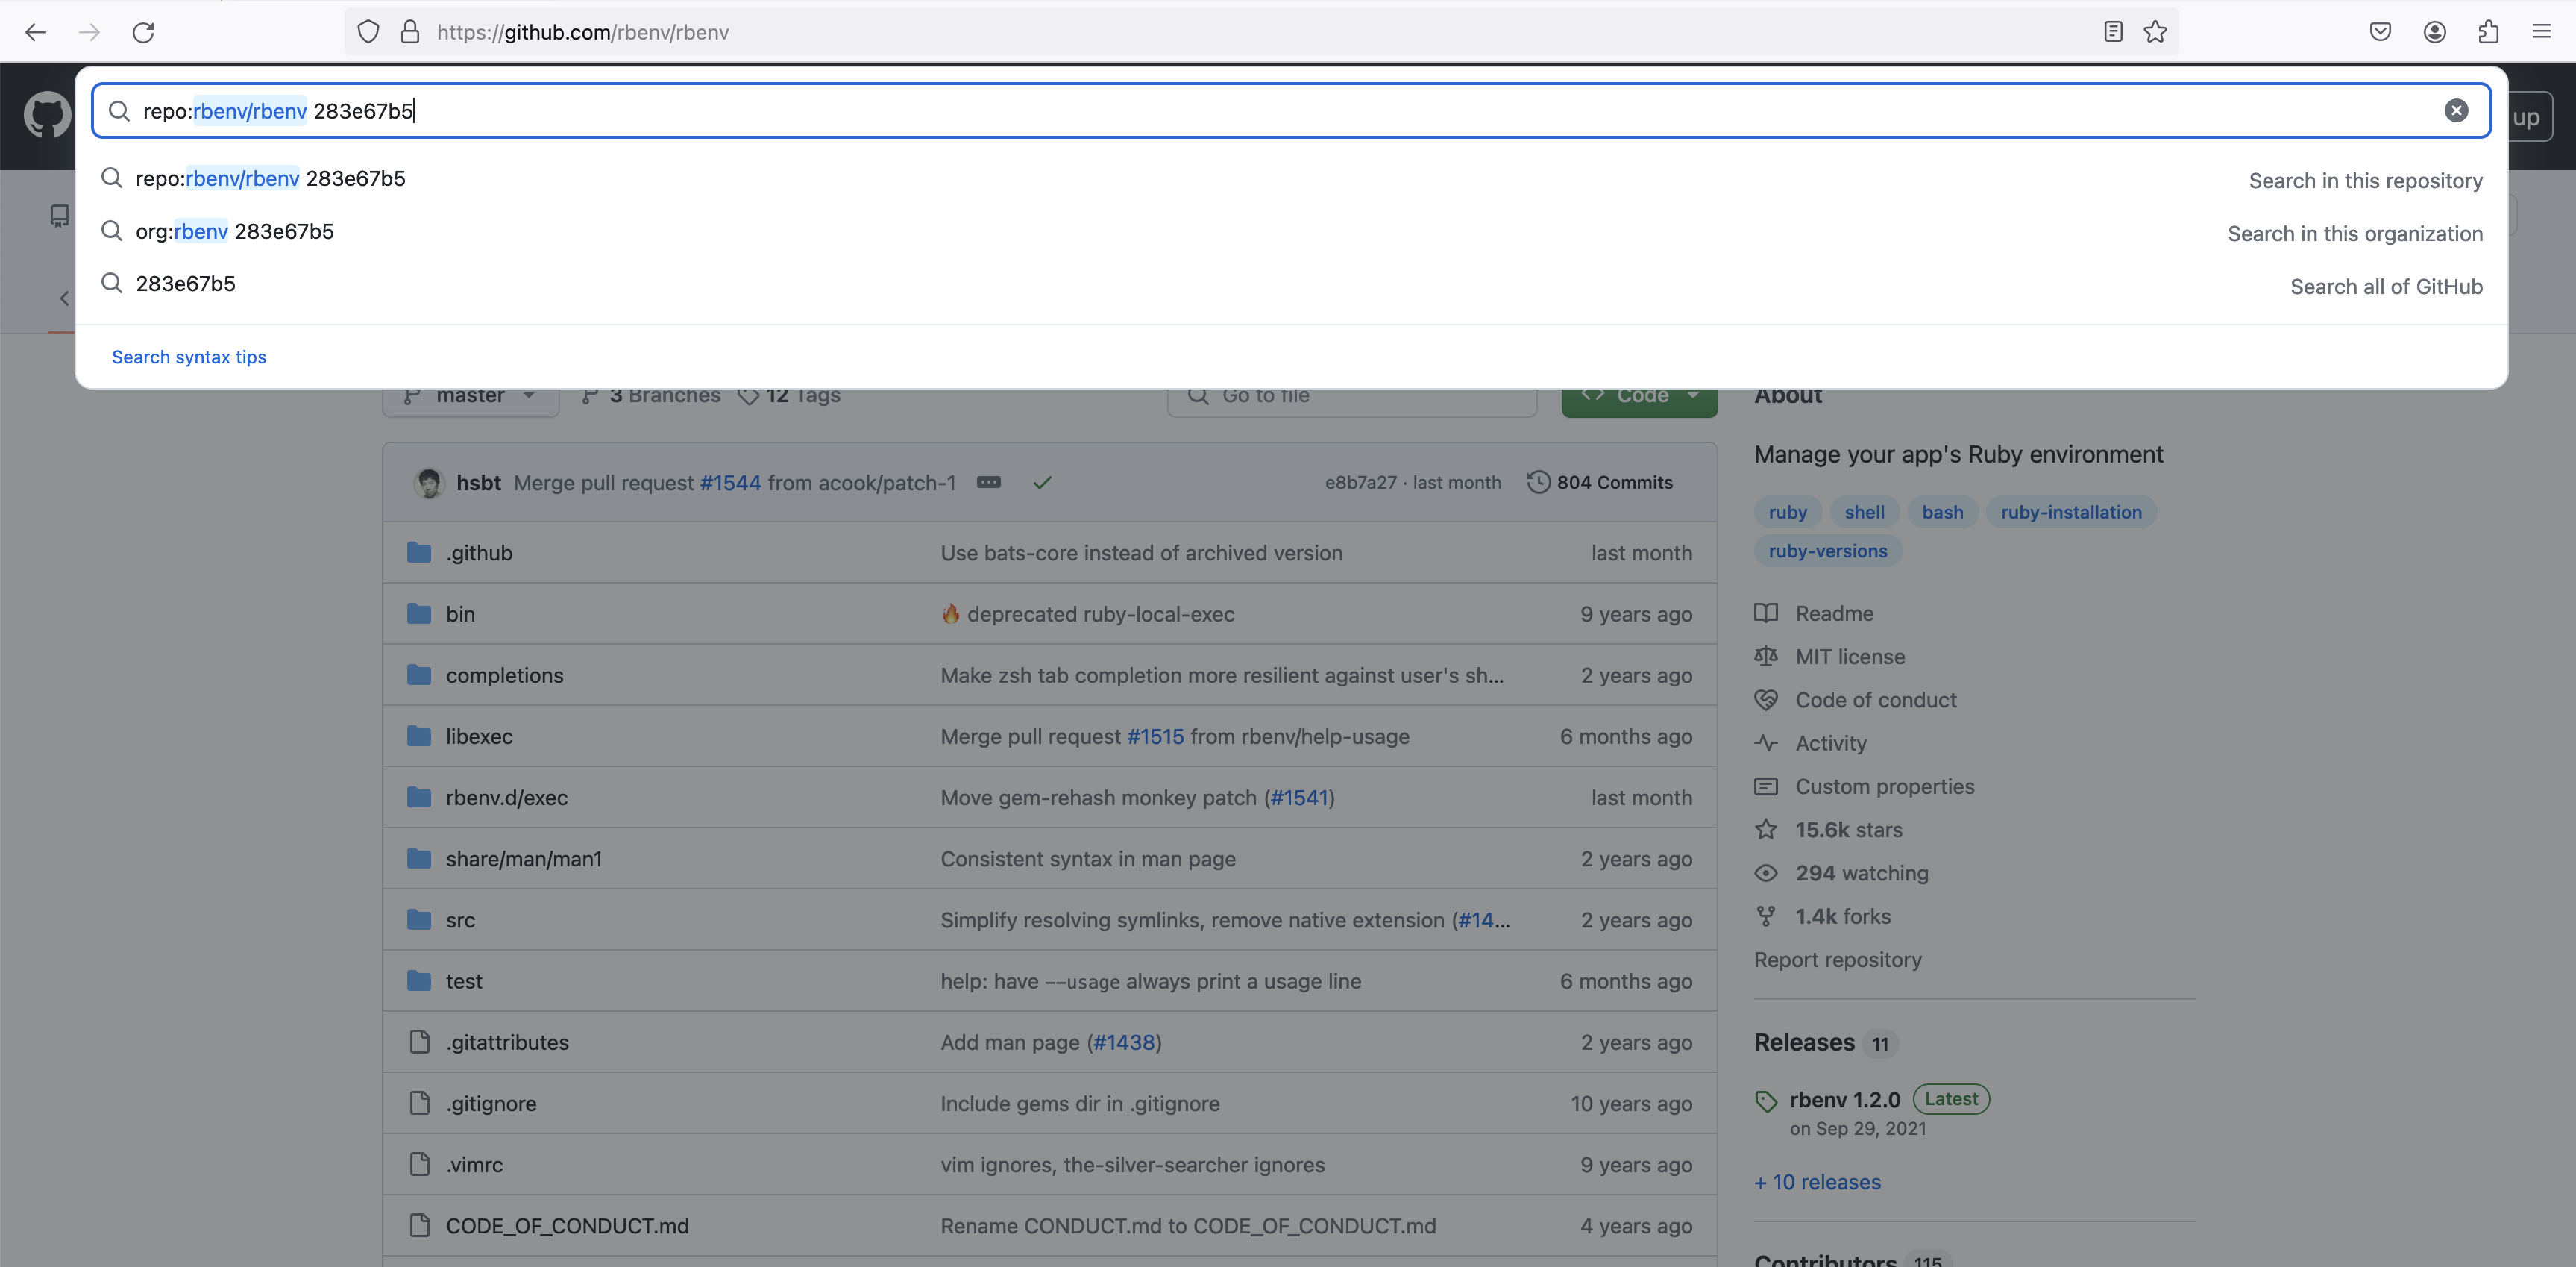The image size is (2576, 1267).
Task: Open rbenv 1.2.0 latest release
Action: pyautogui.click(x=1844, y=1100)
